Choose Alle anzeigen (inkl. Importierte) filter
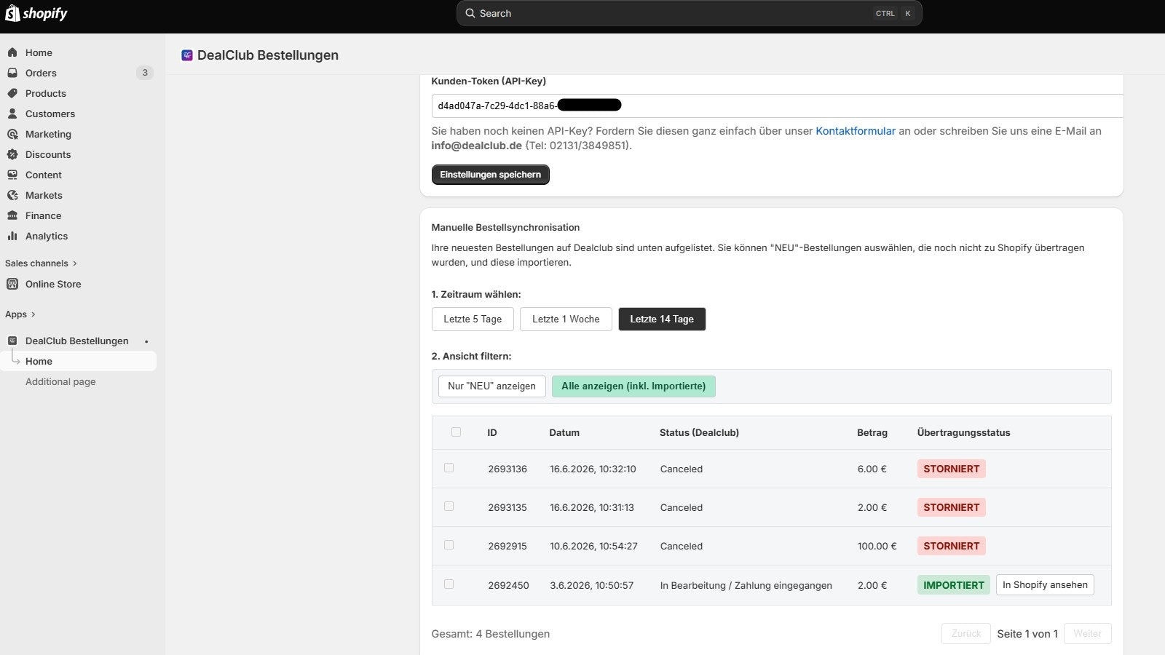The width and height of the screenshot is (1165, 655). point(633,386)
